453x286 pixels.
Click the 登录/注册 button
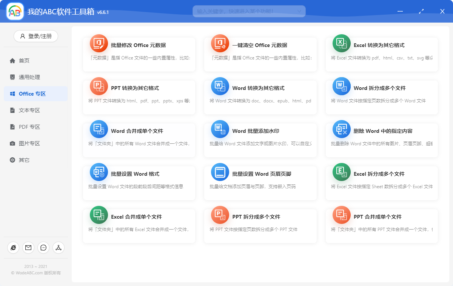[35, 36]
